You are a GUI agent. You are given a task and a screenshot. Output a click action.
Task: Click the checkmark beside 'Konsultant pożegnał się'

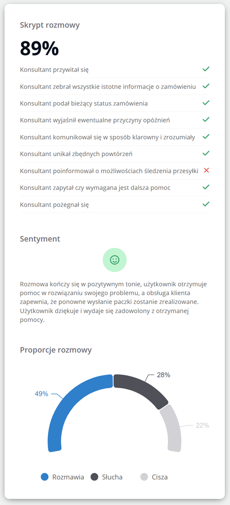tap(206, 204)
